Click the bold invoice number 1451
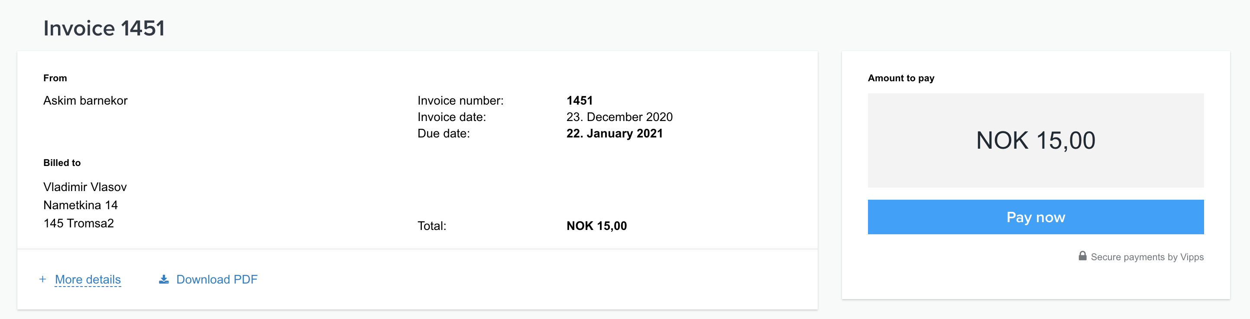 click(x=580, y=100)
